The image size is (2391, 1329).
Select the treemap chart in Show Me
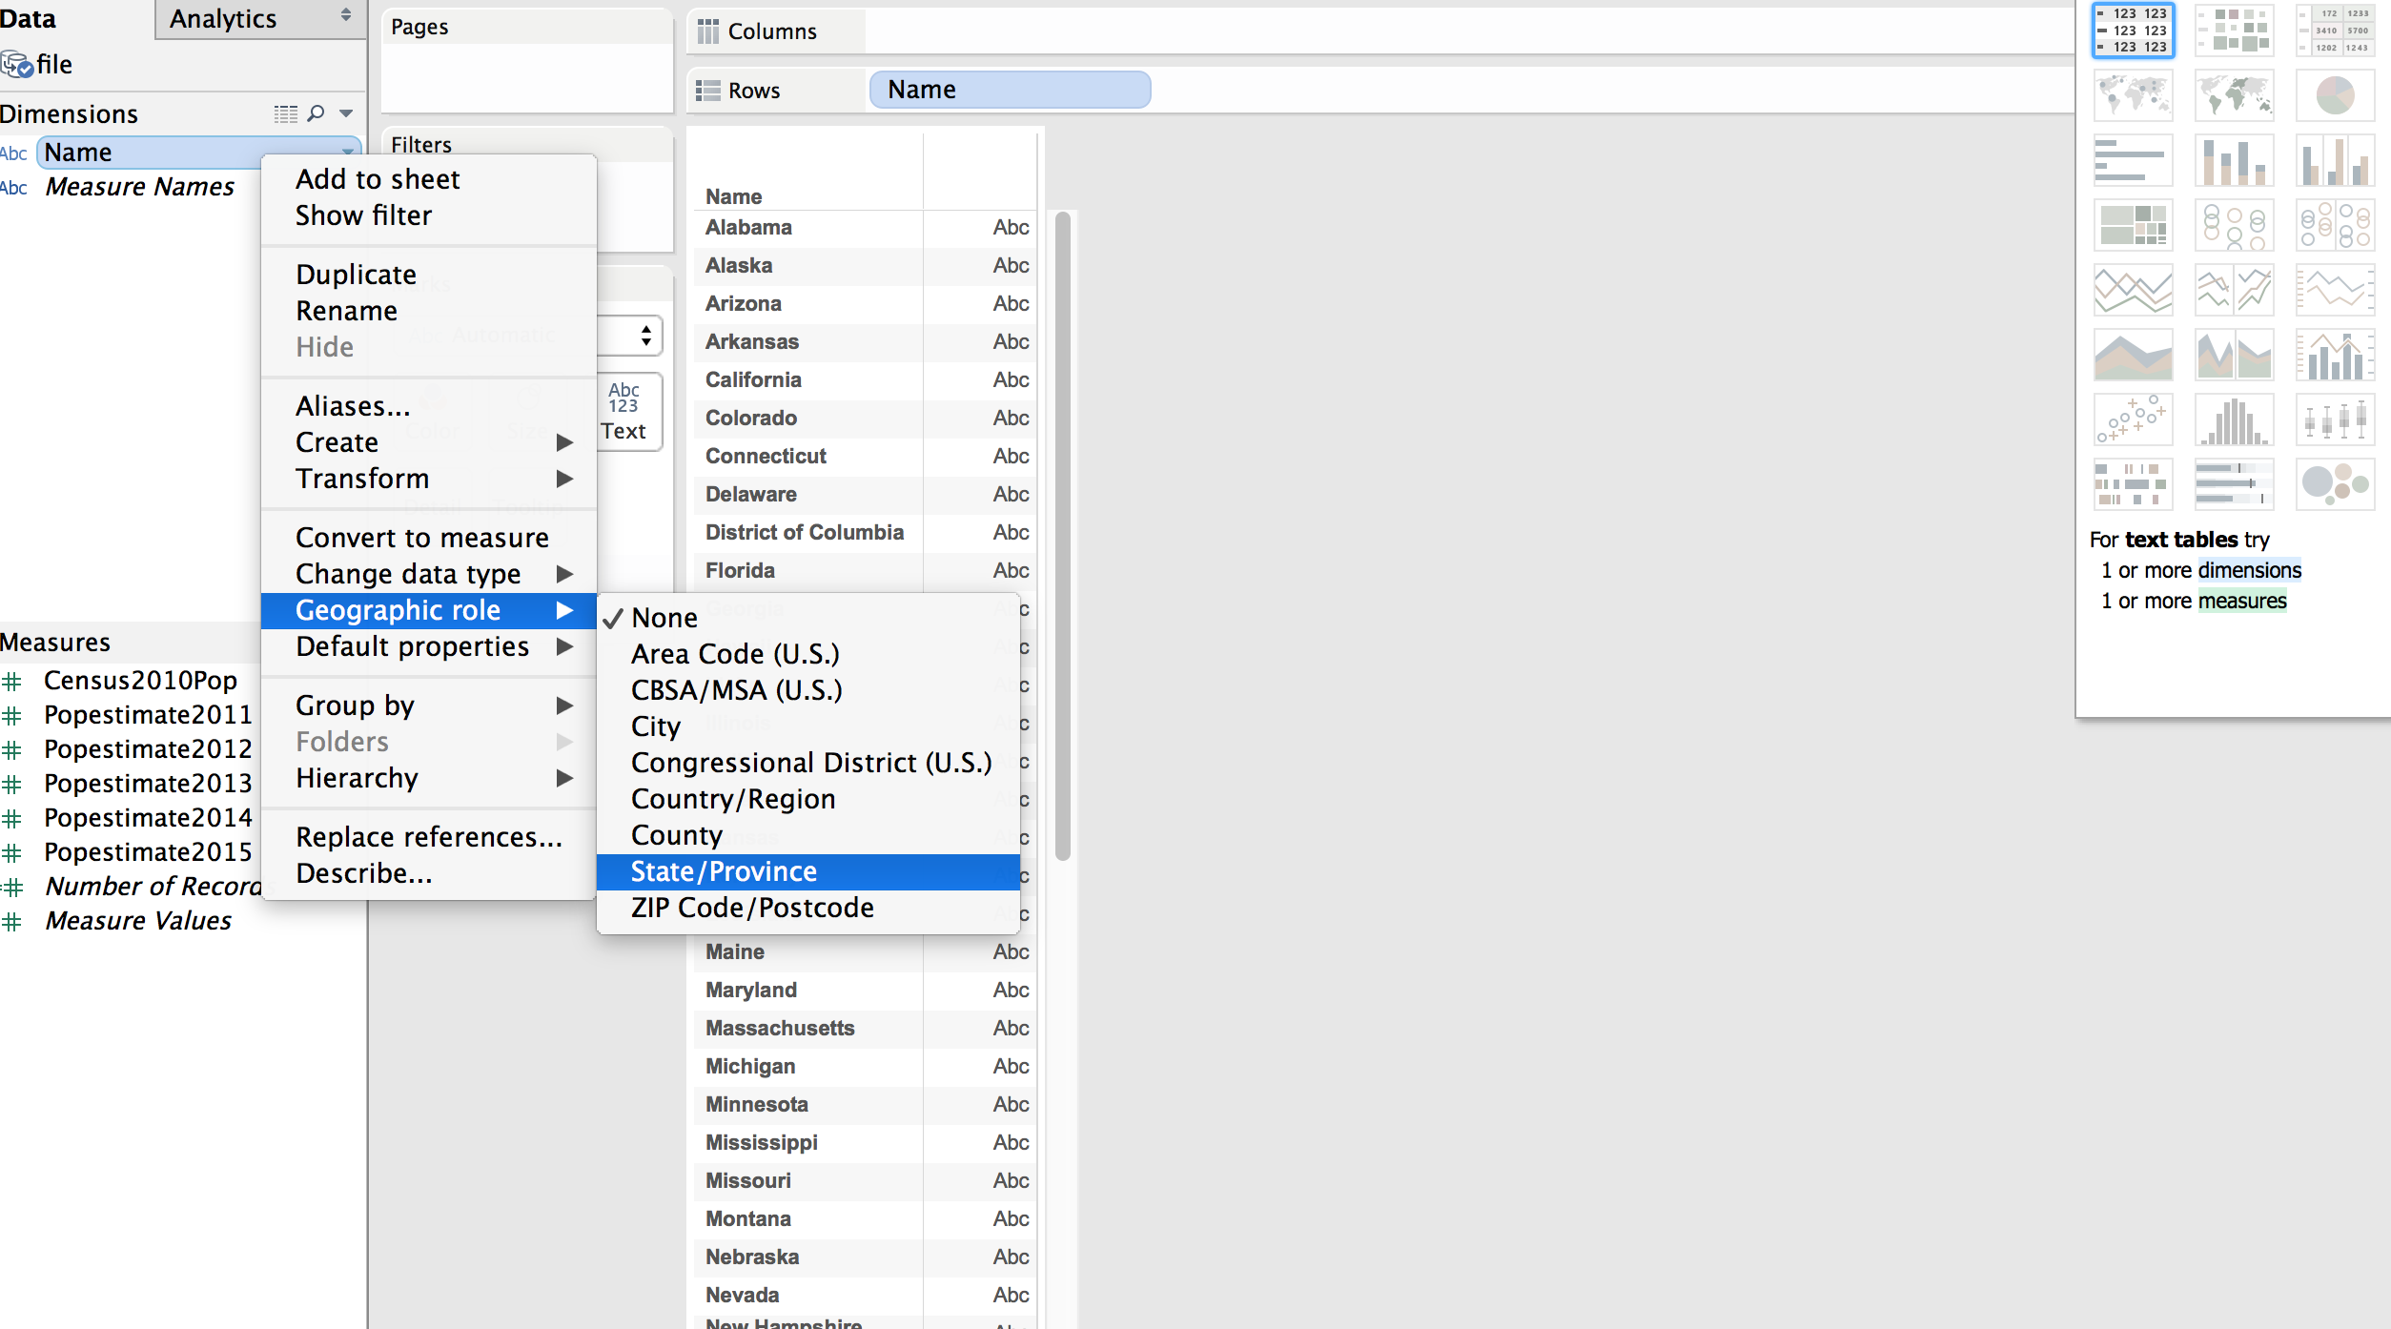coord(2133,225)
